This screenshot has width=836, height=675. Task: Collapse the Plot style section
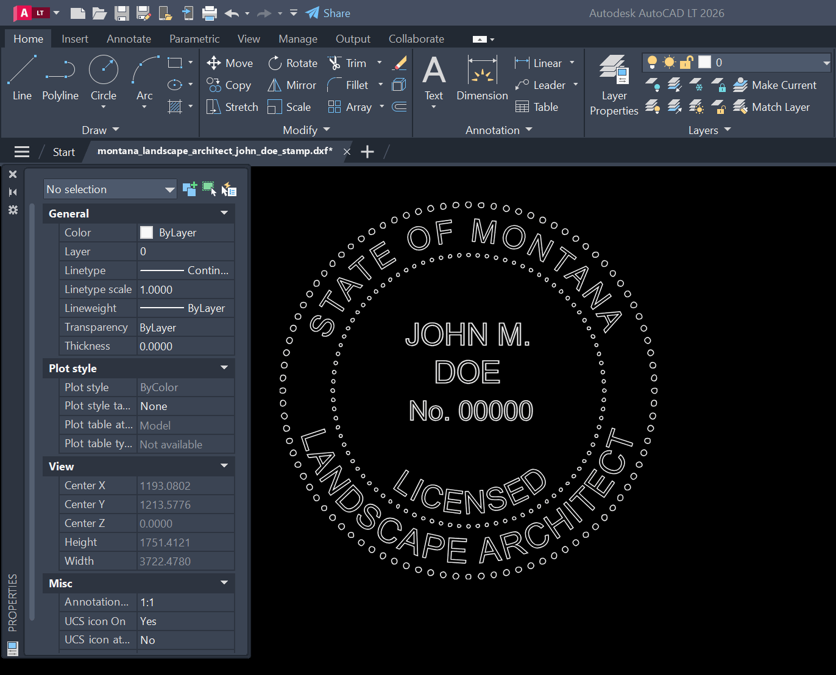224,368
